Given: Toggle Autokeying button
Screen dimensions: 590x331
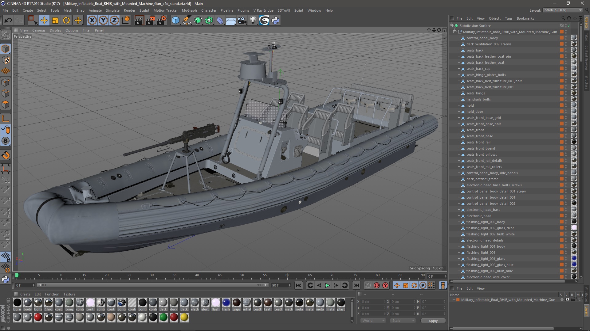Looking at the screenshot, I should pos(377,285).
